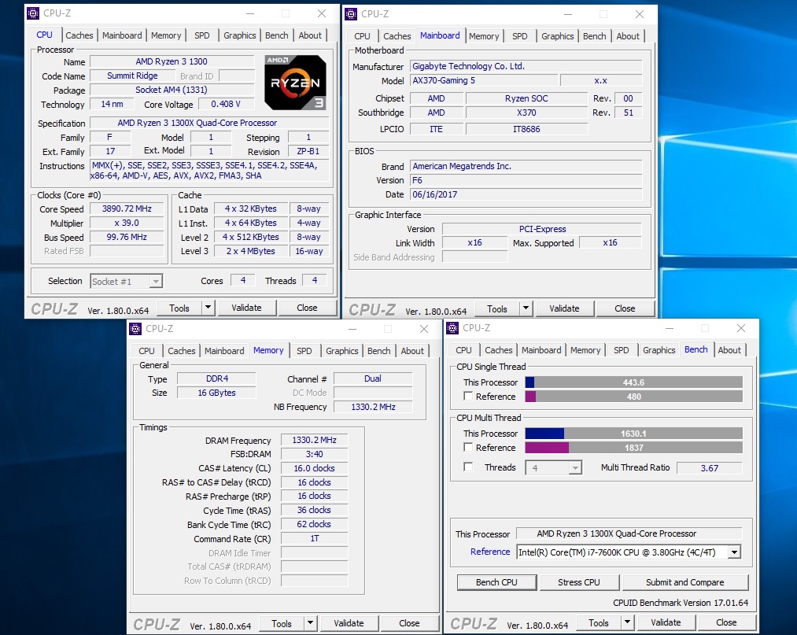
Task: Select the Mainboard tab in the Bench window
Action: pos(541,350)
